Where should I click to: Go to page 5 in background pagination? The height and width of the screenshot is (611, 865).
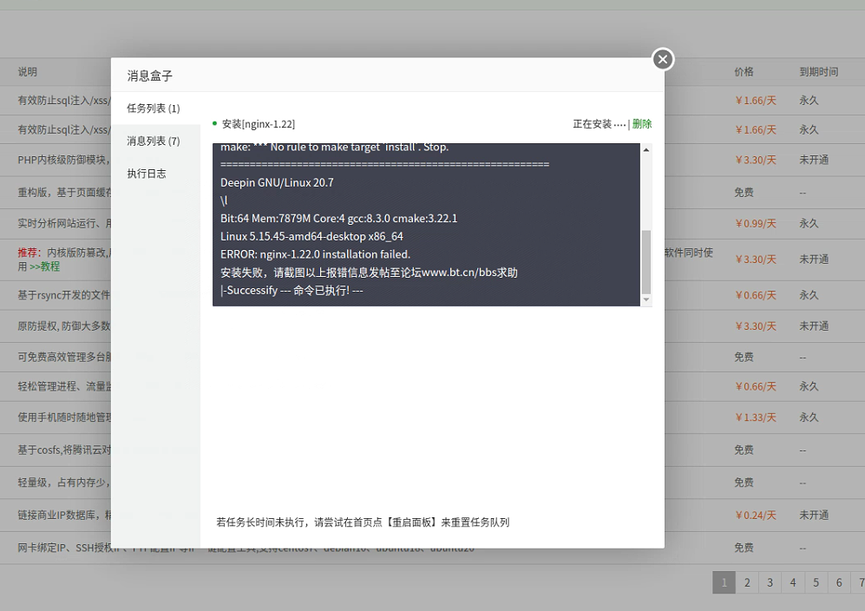coord(816,582)
